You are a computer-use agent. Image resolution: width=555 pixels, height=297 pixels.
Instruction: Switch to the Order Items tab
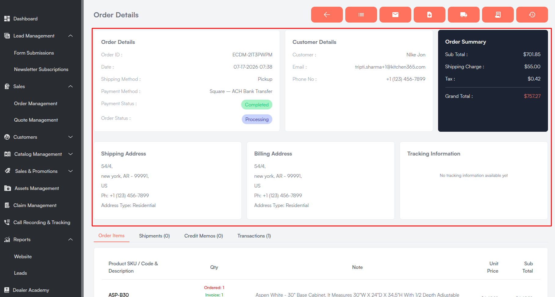[111, 236]
